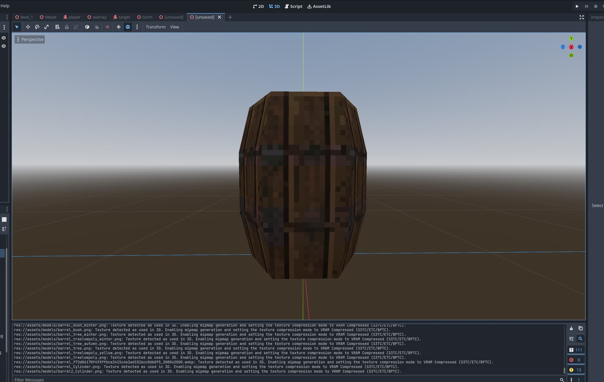Toggle error messages filter showing 0
Screen dimensions: 604x382
(x=576, y=360)
